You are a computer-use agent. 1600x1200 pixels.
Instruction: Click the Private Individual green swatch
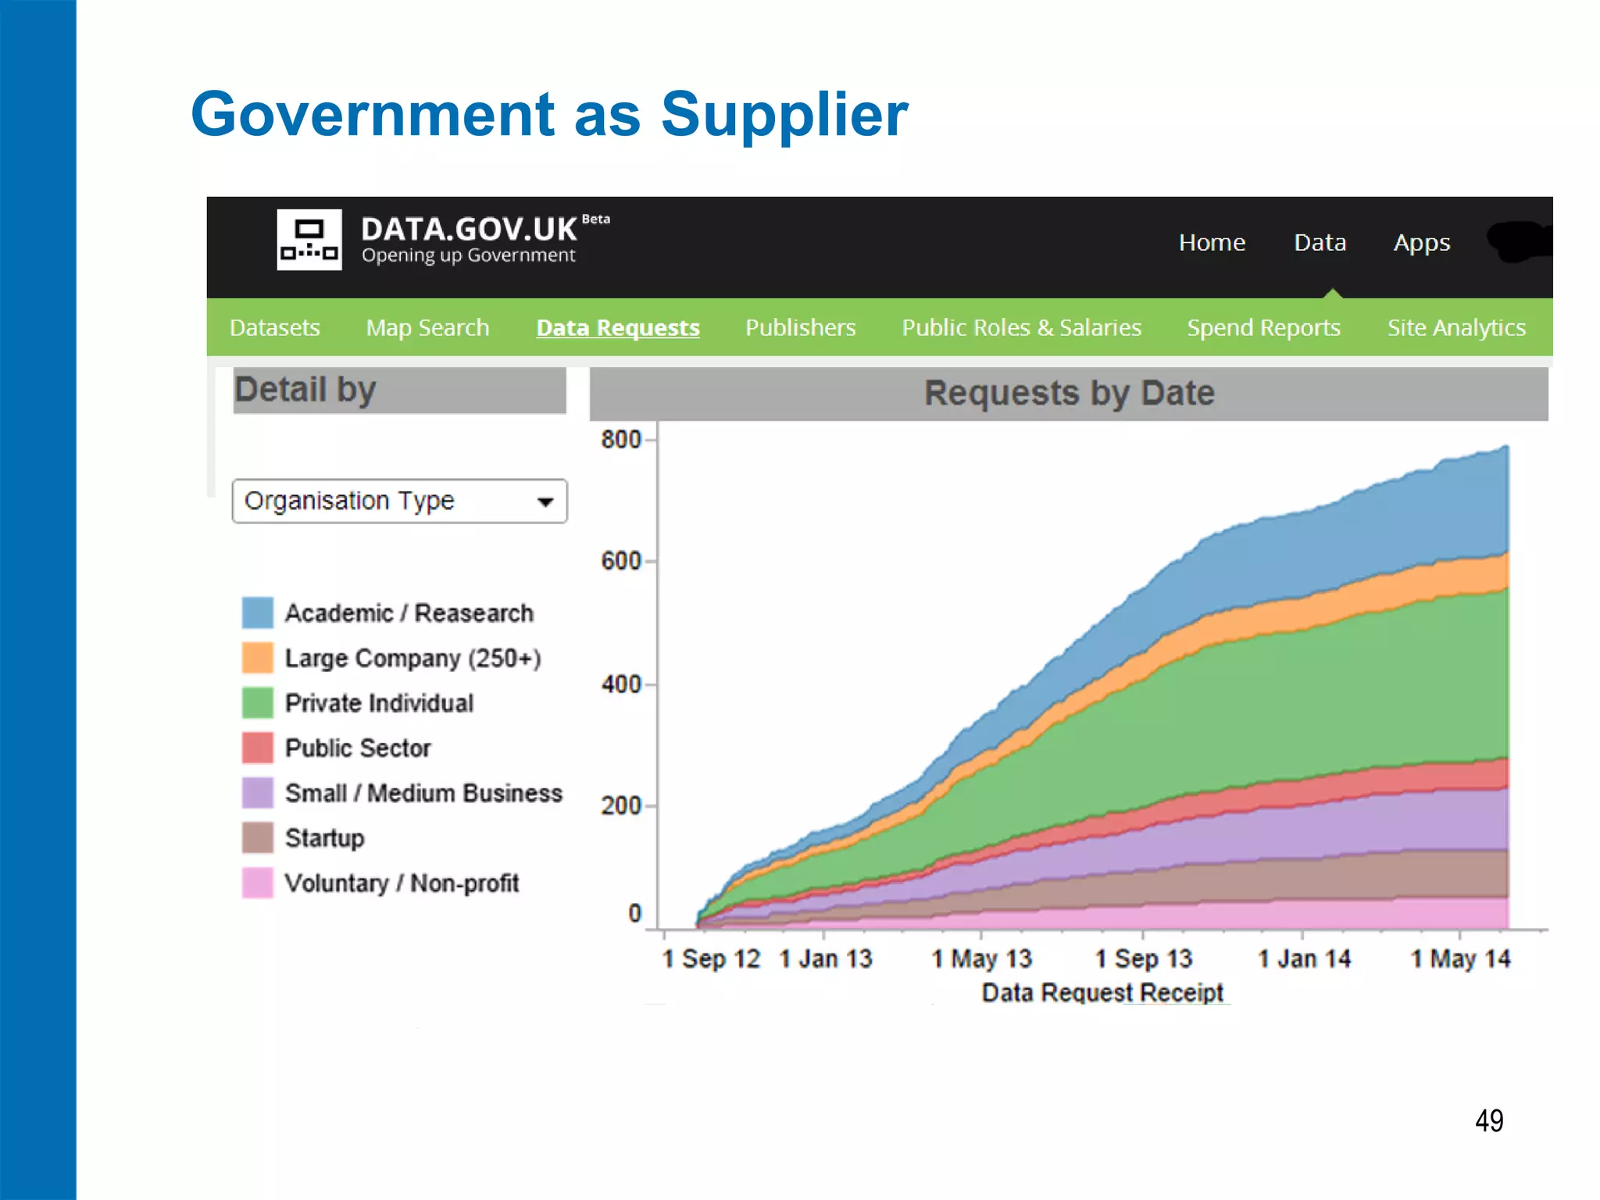258,702
